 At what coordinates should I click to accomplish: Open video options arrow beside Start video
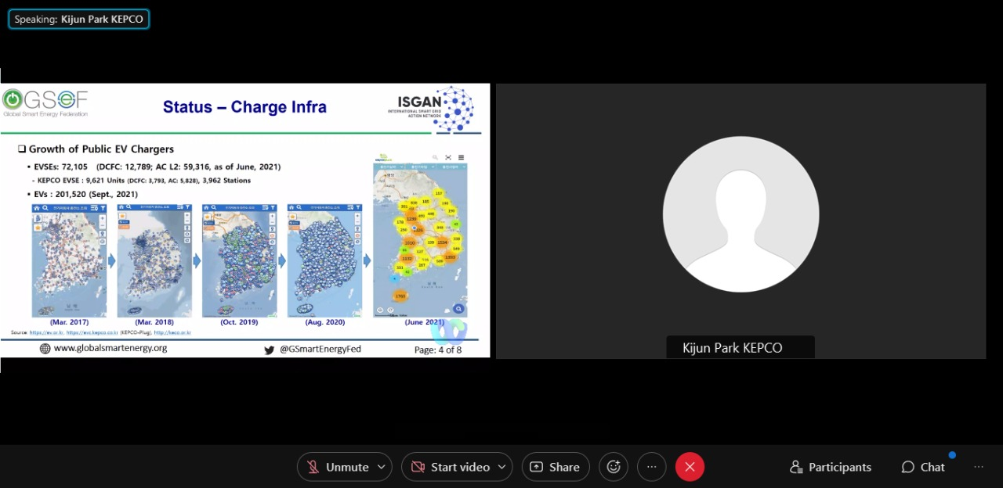pos(502,467)
